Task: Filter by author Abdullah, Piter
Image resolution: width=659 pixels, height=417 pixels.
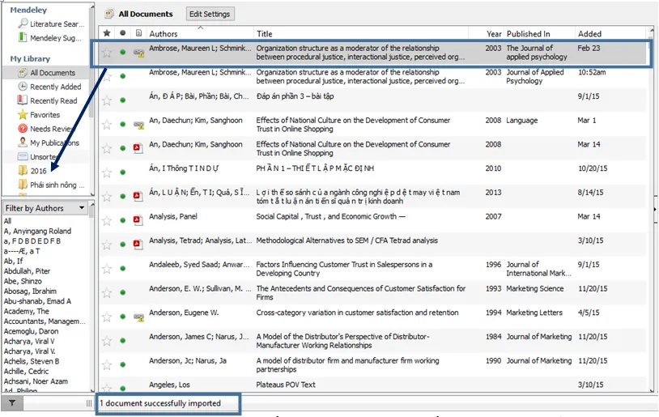Action: pyautogui.click(x=27, y=271)
